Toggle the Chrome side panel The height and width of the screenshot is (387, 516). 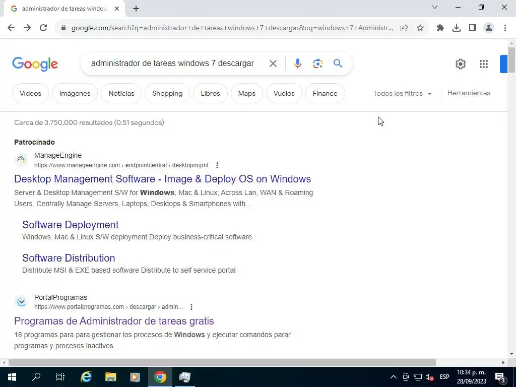473,28
